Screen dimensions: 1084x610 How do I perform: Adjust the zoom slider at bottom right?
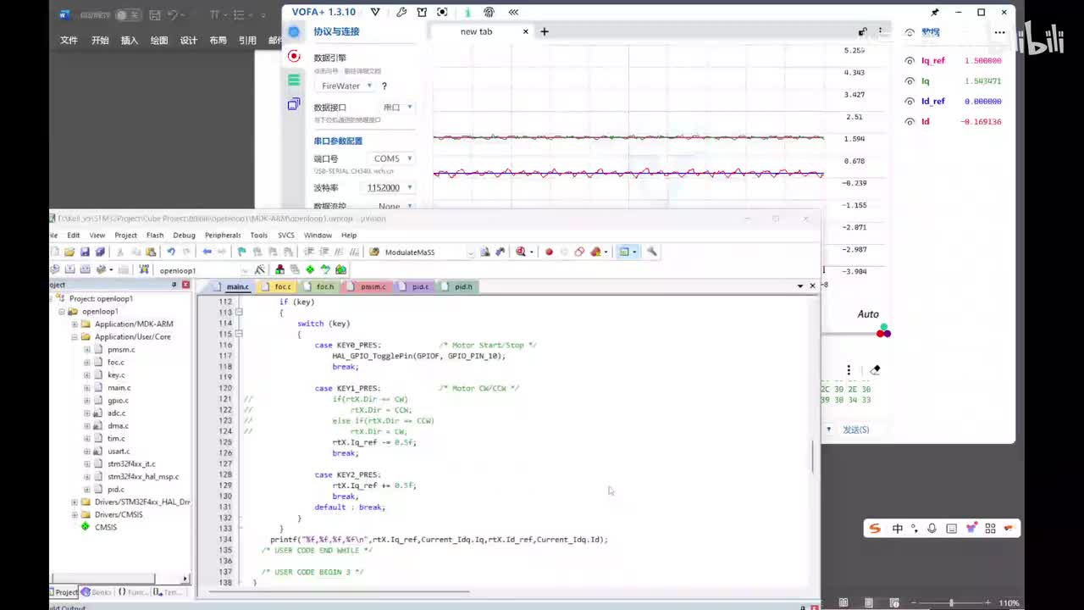point(951,603)
